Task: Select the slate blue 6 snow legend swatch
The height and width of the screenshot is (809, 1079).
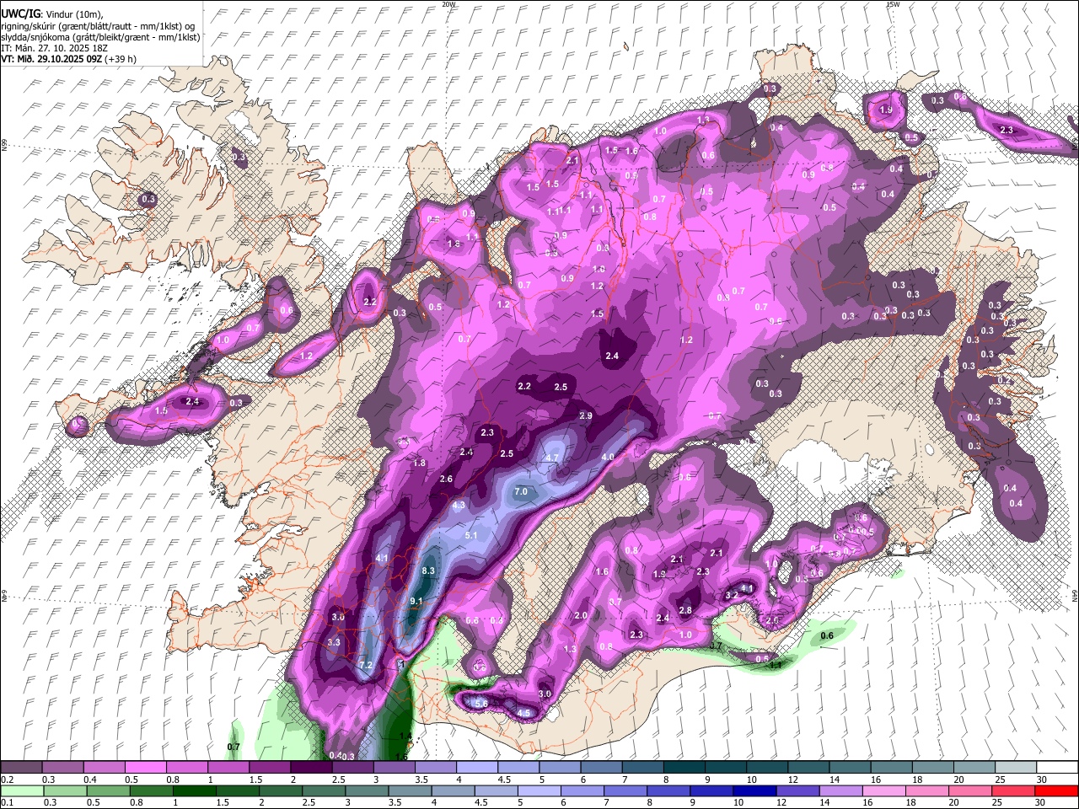Action: coord(603,767)
